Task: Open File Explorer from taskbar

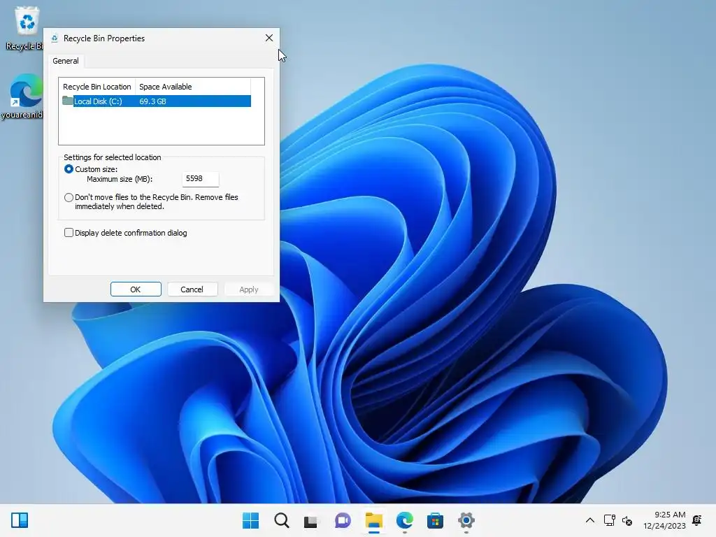Action: coord(373,520)
